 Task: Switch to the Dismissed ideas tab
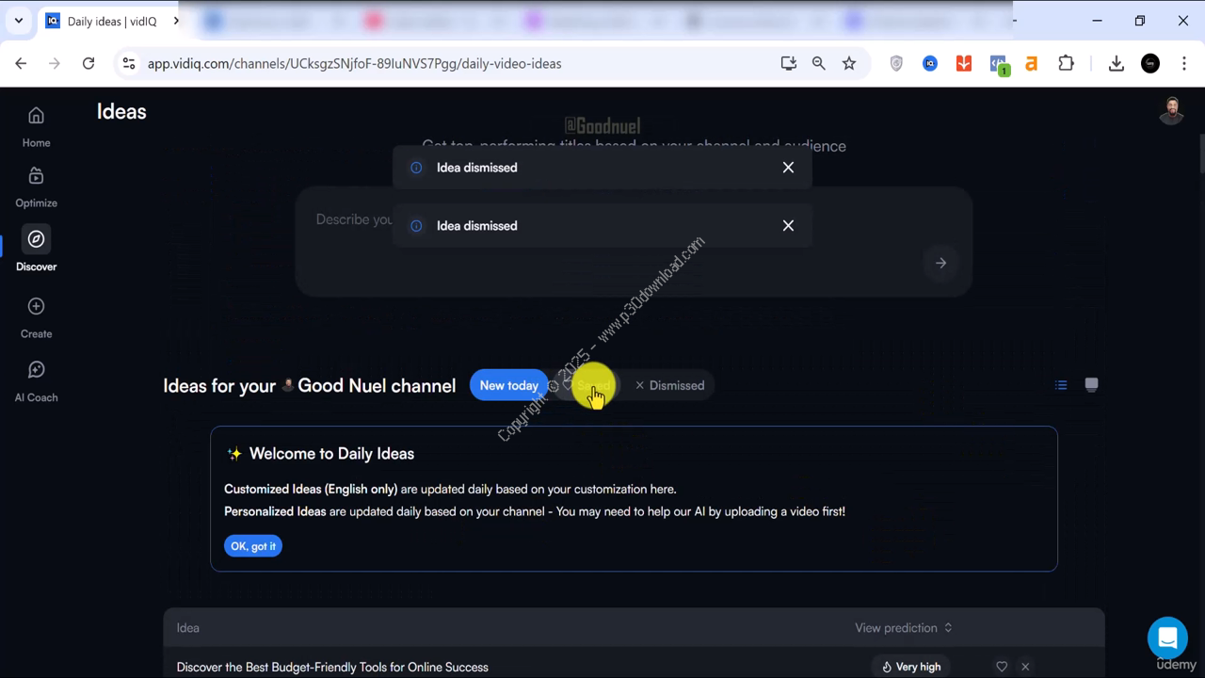point(669,385)
